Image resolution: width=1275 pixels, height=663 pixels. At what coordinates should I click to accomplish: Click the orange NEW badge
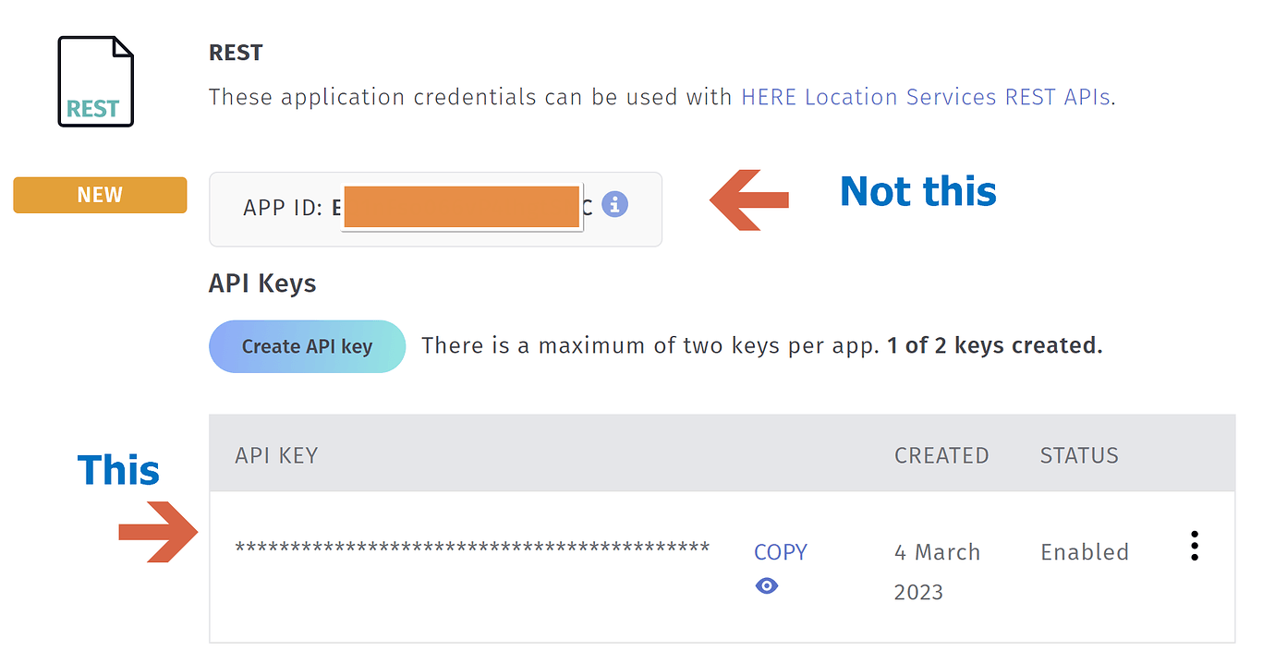(99, 194)
